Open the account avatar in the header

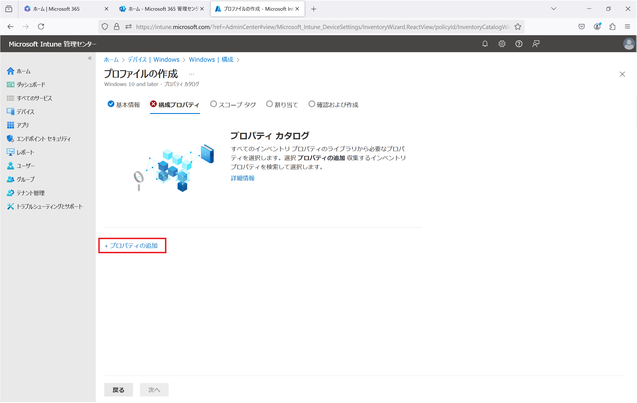point(629,44)
